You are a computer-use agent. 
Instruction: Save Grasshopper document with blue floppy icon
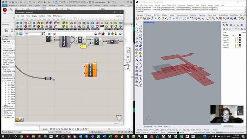pos(21,34)
